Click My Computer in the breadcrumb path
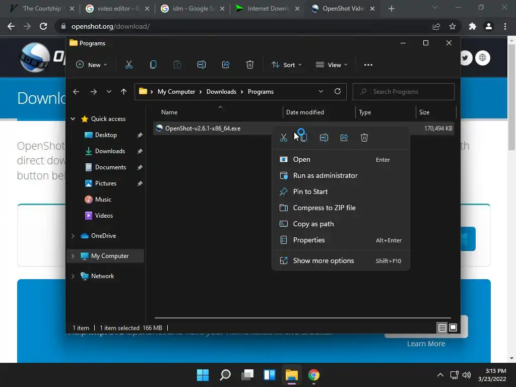Viewport: 516px width, 387px height. 176,92
